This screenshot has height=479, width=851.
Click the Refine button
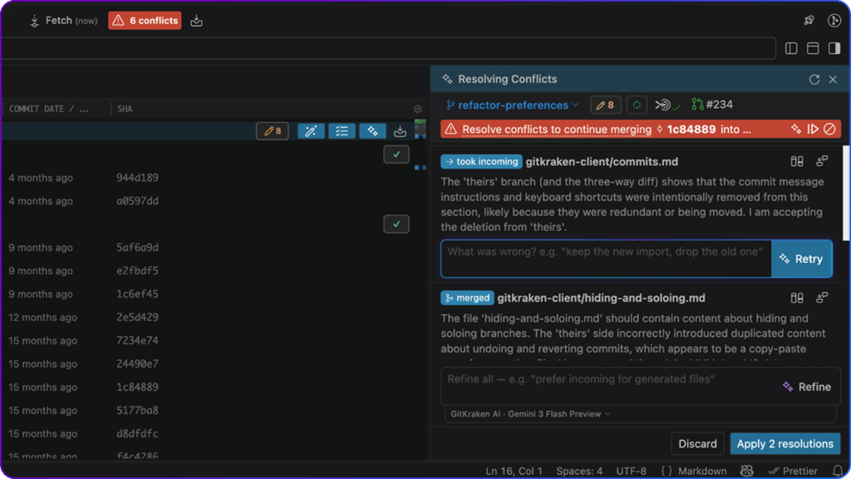[806, 387]
